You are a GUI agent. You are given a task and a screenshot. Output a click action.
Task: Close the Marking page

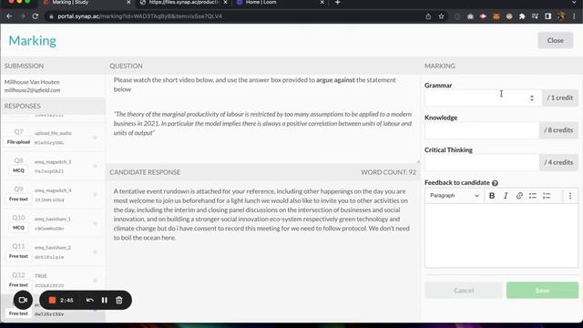tap(555, 40)
